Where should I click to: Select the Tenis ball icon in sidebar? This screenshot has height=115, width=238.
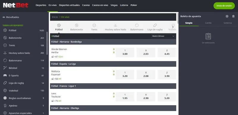click(x=5, y=45)
